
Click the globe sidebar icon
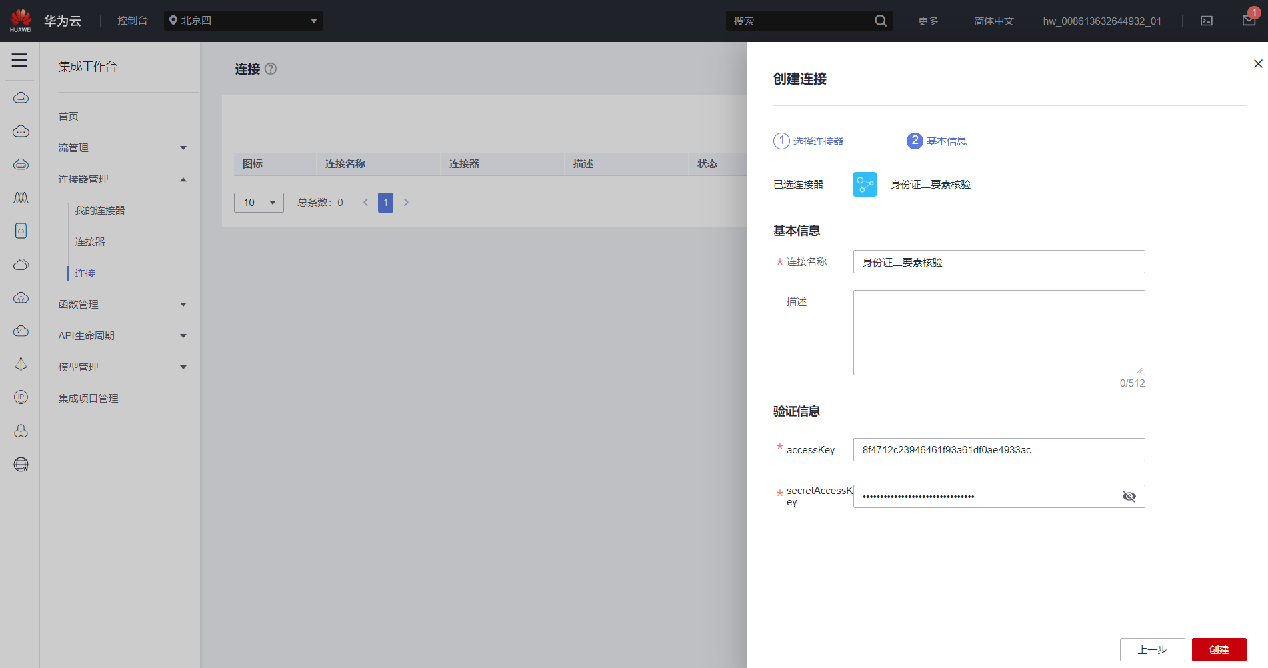pos(21,464)
